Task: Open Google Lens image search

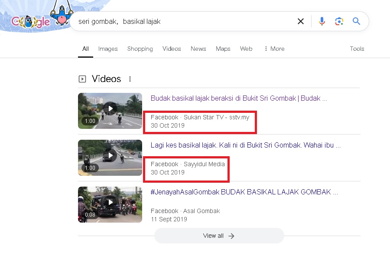Action: [339, 21]
